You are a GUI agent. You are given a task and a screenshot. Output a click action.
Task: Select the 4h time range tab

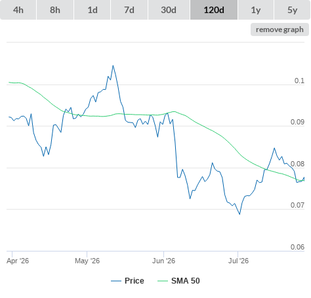[x=18, y=10]
